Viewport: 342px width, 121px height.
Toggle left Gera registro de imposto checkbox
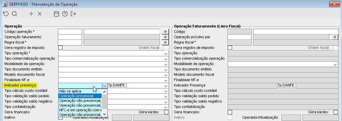tap(61, 48)
